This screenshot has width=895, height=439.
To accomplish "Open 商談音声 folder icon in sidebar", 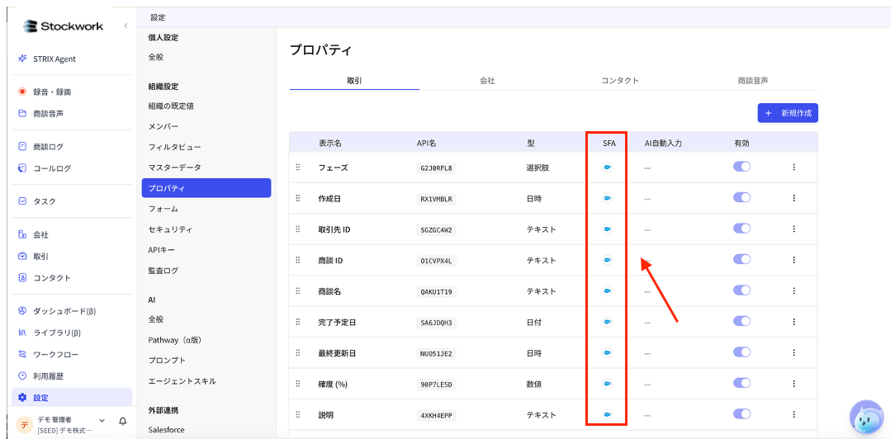I will [22, 113].
